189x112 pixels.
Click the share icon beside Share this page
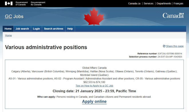click(x=164, y=46)
